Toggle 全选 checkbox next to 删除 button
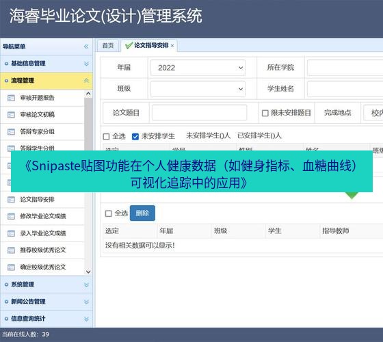 109,213
